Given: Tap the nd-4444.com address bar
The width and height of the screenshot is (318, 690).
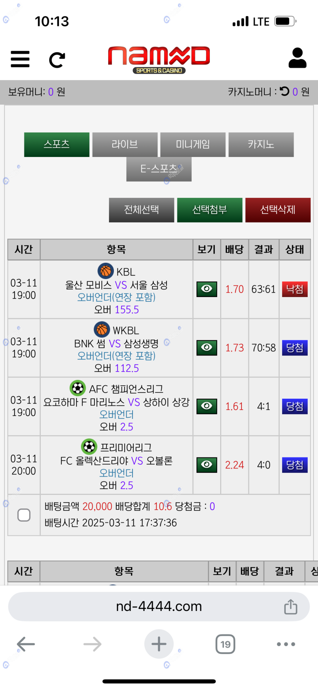Looking at the screenshot, I should pyautogui.click(x=159, y=606).
